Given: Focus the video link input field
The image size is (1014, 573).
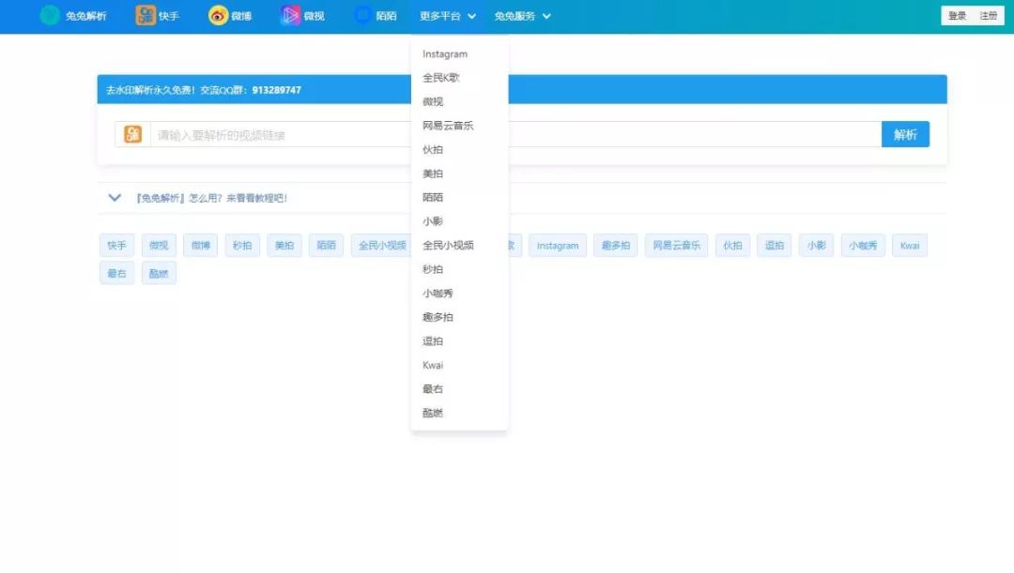Looking at the screenshot, I should tap(516, 134).
